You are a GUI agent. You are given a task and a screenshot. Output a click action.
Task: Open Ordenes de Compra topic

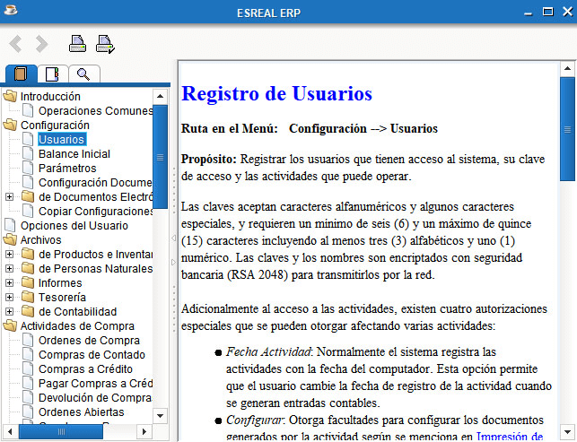pyautogui.click(x=89, y=340)
